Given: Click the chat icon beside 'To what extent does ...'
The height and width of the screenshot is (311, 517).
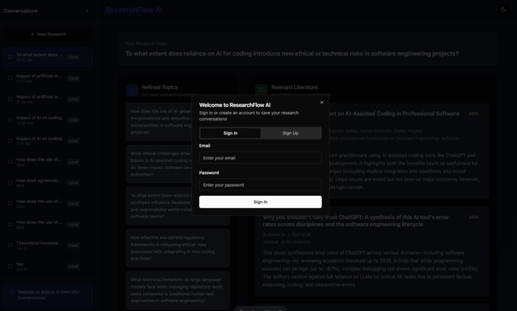Looking at the screenshot, I should 10,57.
